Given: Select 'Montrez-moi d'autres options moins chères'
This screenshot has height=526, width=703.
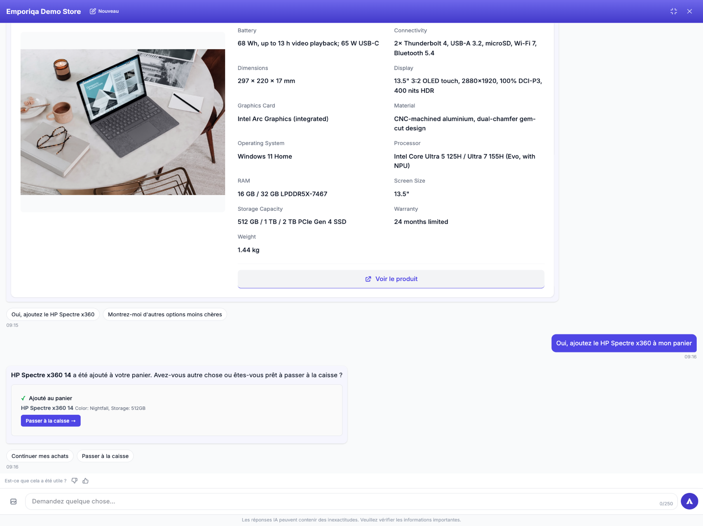Looking at the screenshot, I should click(165, 315).
